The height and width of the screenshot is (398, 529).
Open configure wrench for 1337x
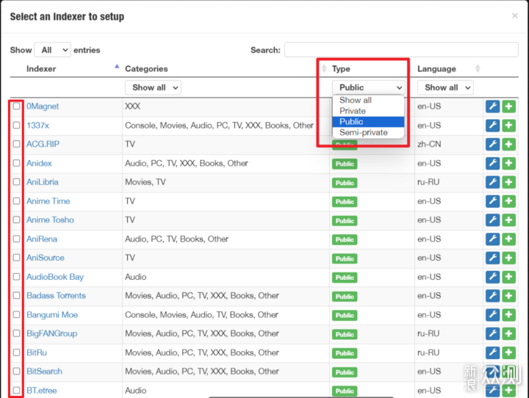(492, 126)
